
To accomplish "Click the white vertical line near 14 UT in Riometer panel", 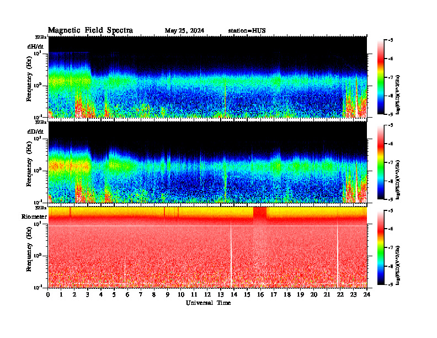I will [231, 254].
